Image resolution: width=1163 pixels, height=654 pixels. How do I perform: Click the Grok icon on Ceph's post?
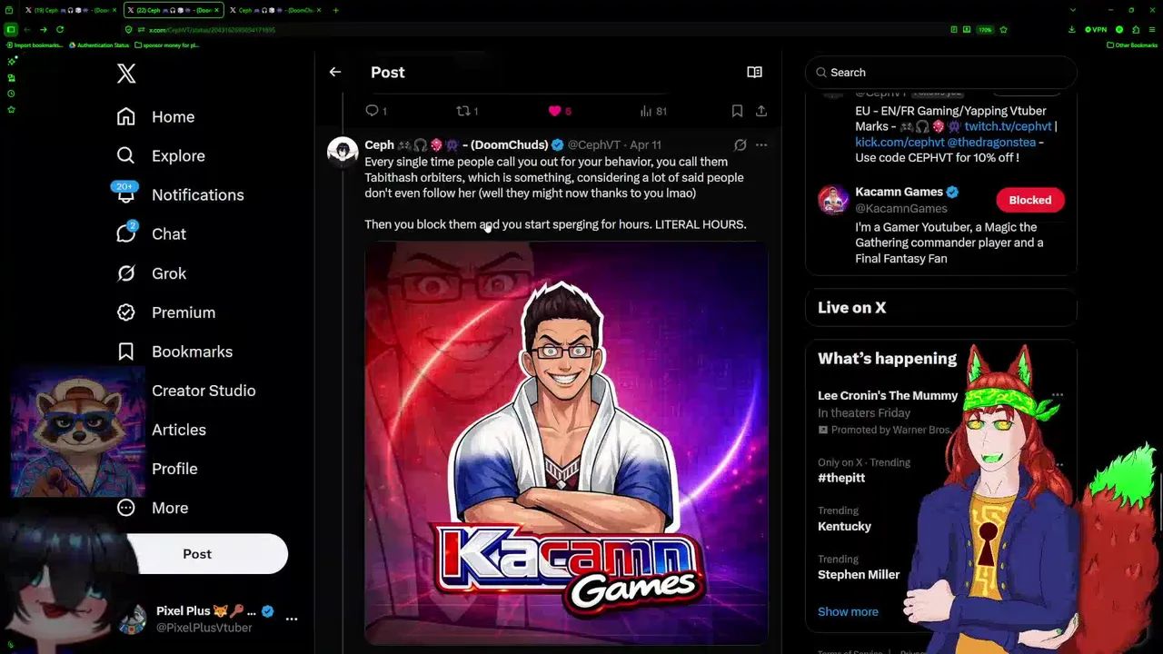[x=741, y=145]
